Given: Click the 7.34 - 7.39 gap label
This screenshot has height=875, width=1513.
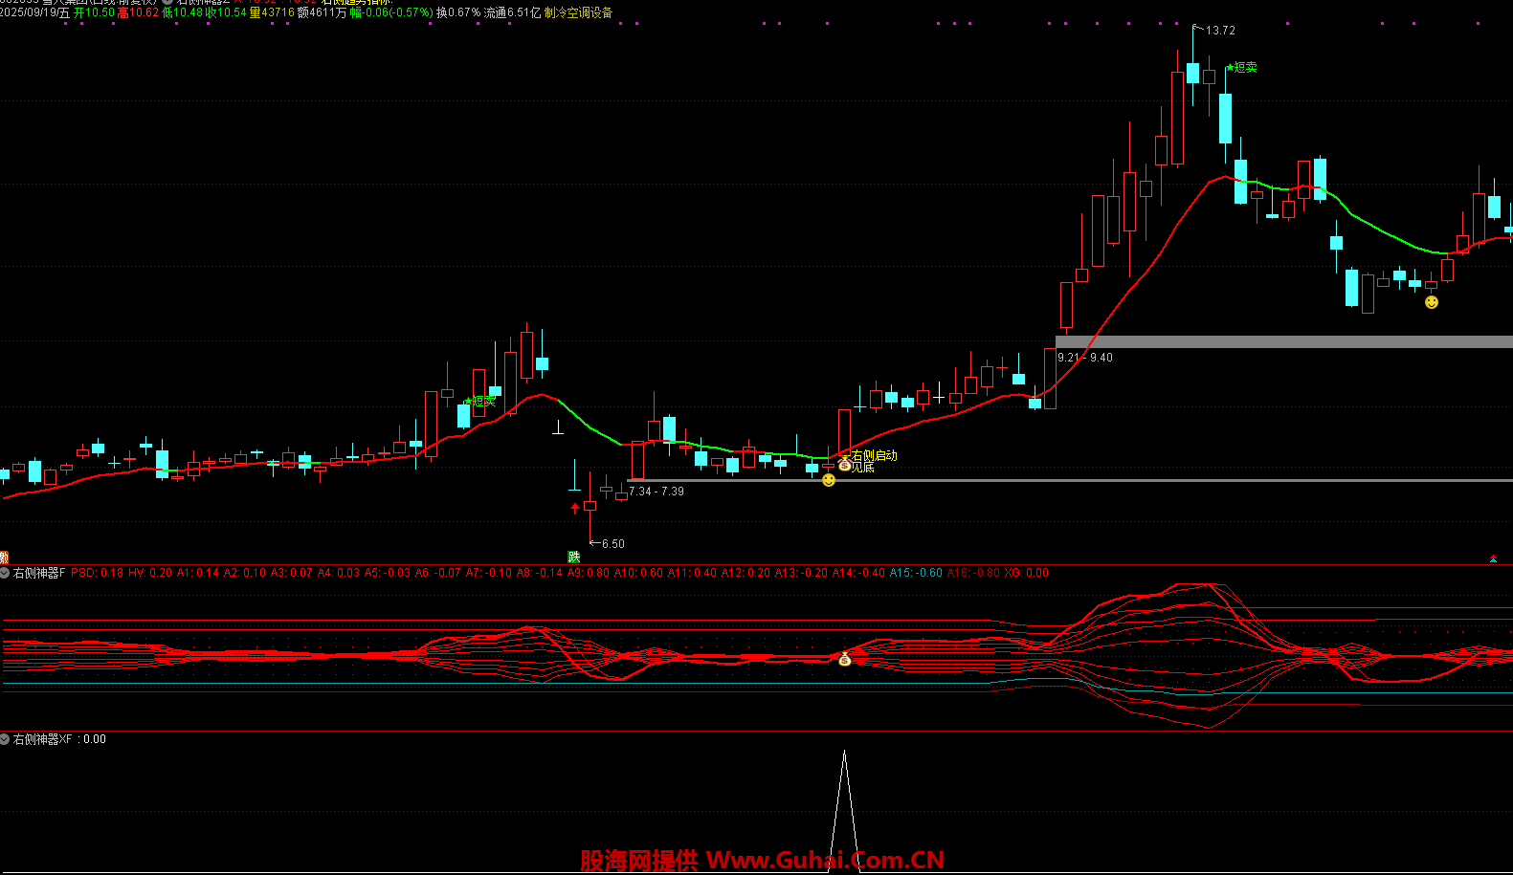Looking at the screenshot, I should tap(656, 492).
